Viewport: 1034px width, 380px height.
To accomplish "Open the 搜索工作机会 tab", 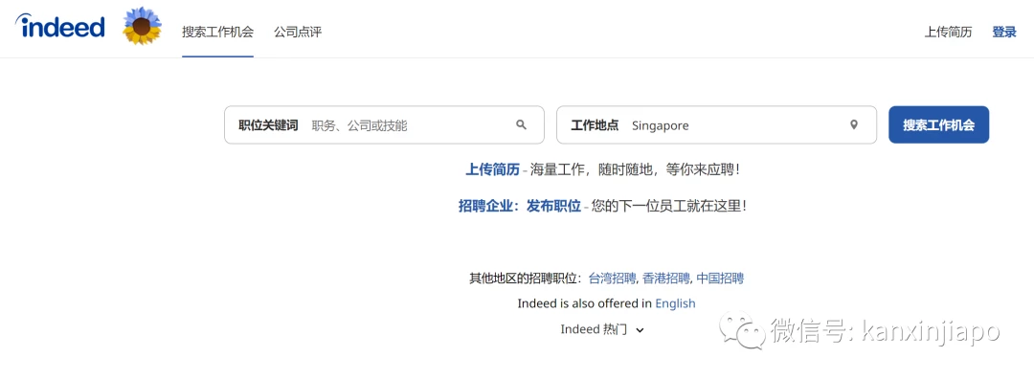I will pyautogui.click(x=217, y=32).
